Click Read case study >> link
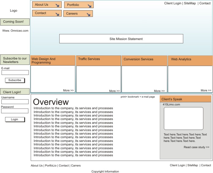The height and width of the screenshot is (173, 213). point(197,147)
